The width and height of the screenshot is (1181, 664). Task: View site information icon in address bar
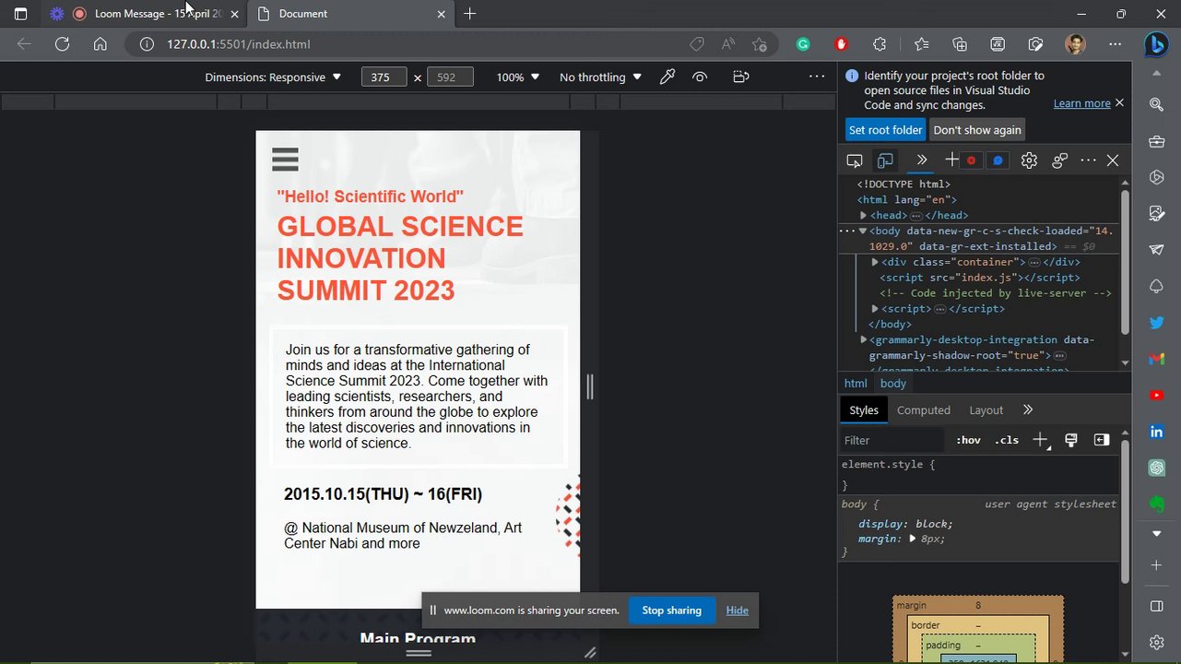click(146, 43)
